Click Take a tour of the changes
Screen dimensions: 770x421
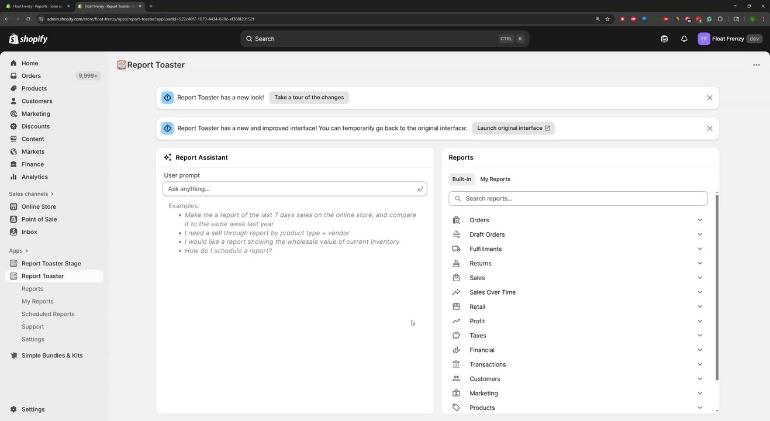309,98
